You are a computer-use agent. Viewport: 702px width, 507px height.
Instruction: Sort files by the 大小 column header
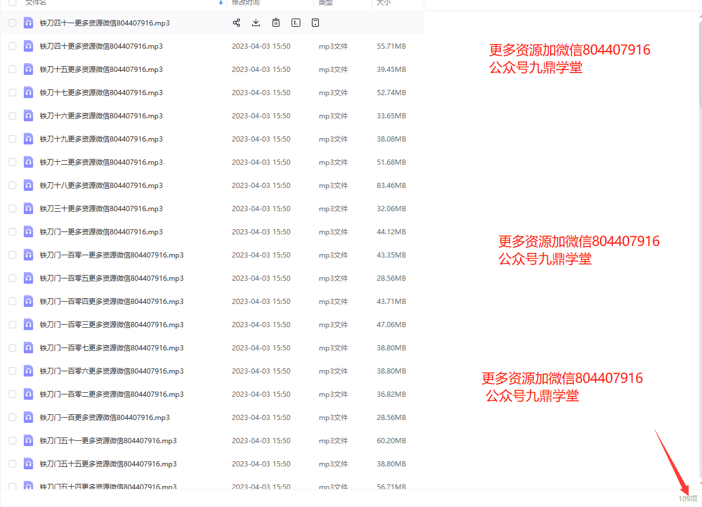(x=384, y=3)
